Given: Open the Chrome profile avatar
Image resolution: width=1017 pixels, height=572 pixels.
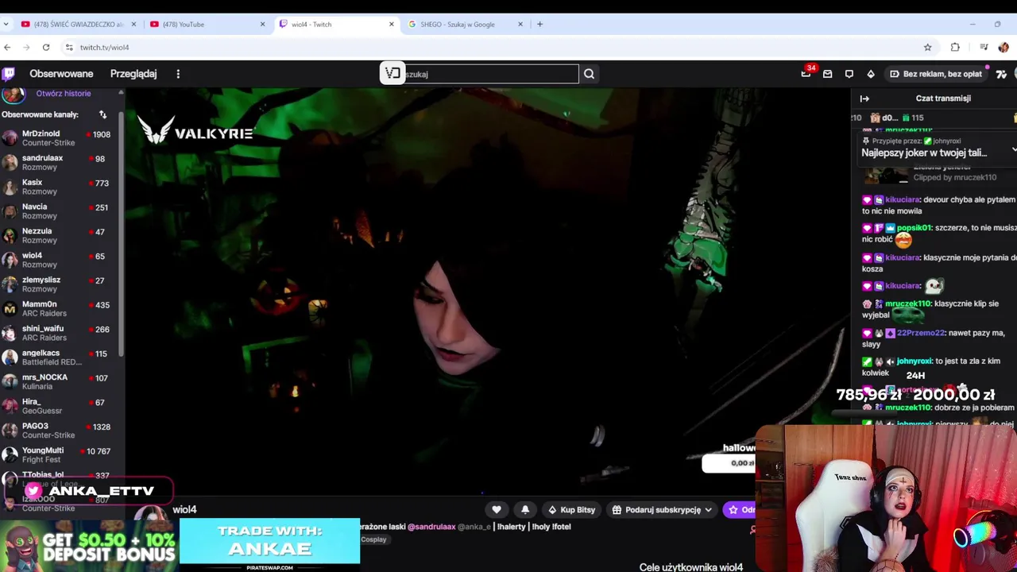Looking at the screenshot, I should pos(1003,48).
